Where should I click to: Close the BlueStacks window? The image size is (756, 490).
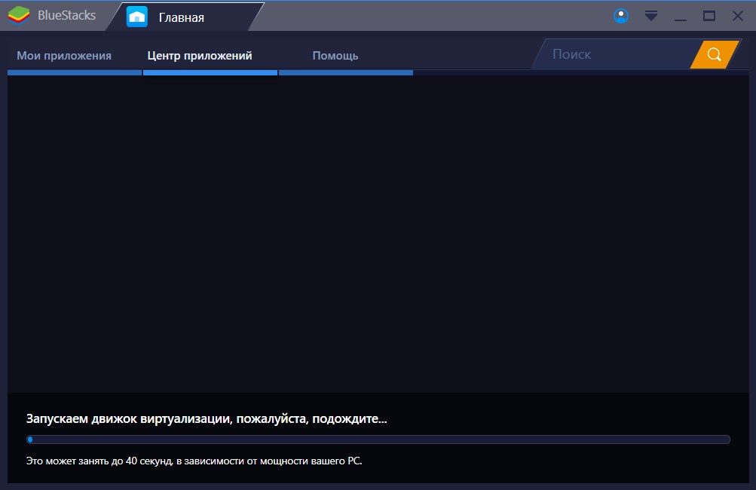738,16
